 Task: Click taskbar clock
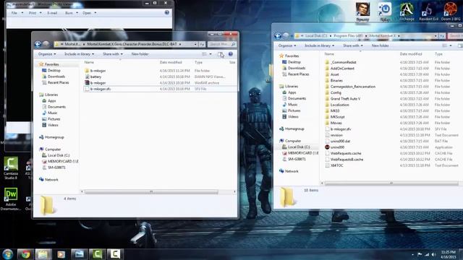449,254
